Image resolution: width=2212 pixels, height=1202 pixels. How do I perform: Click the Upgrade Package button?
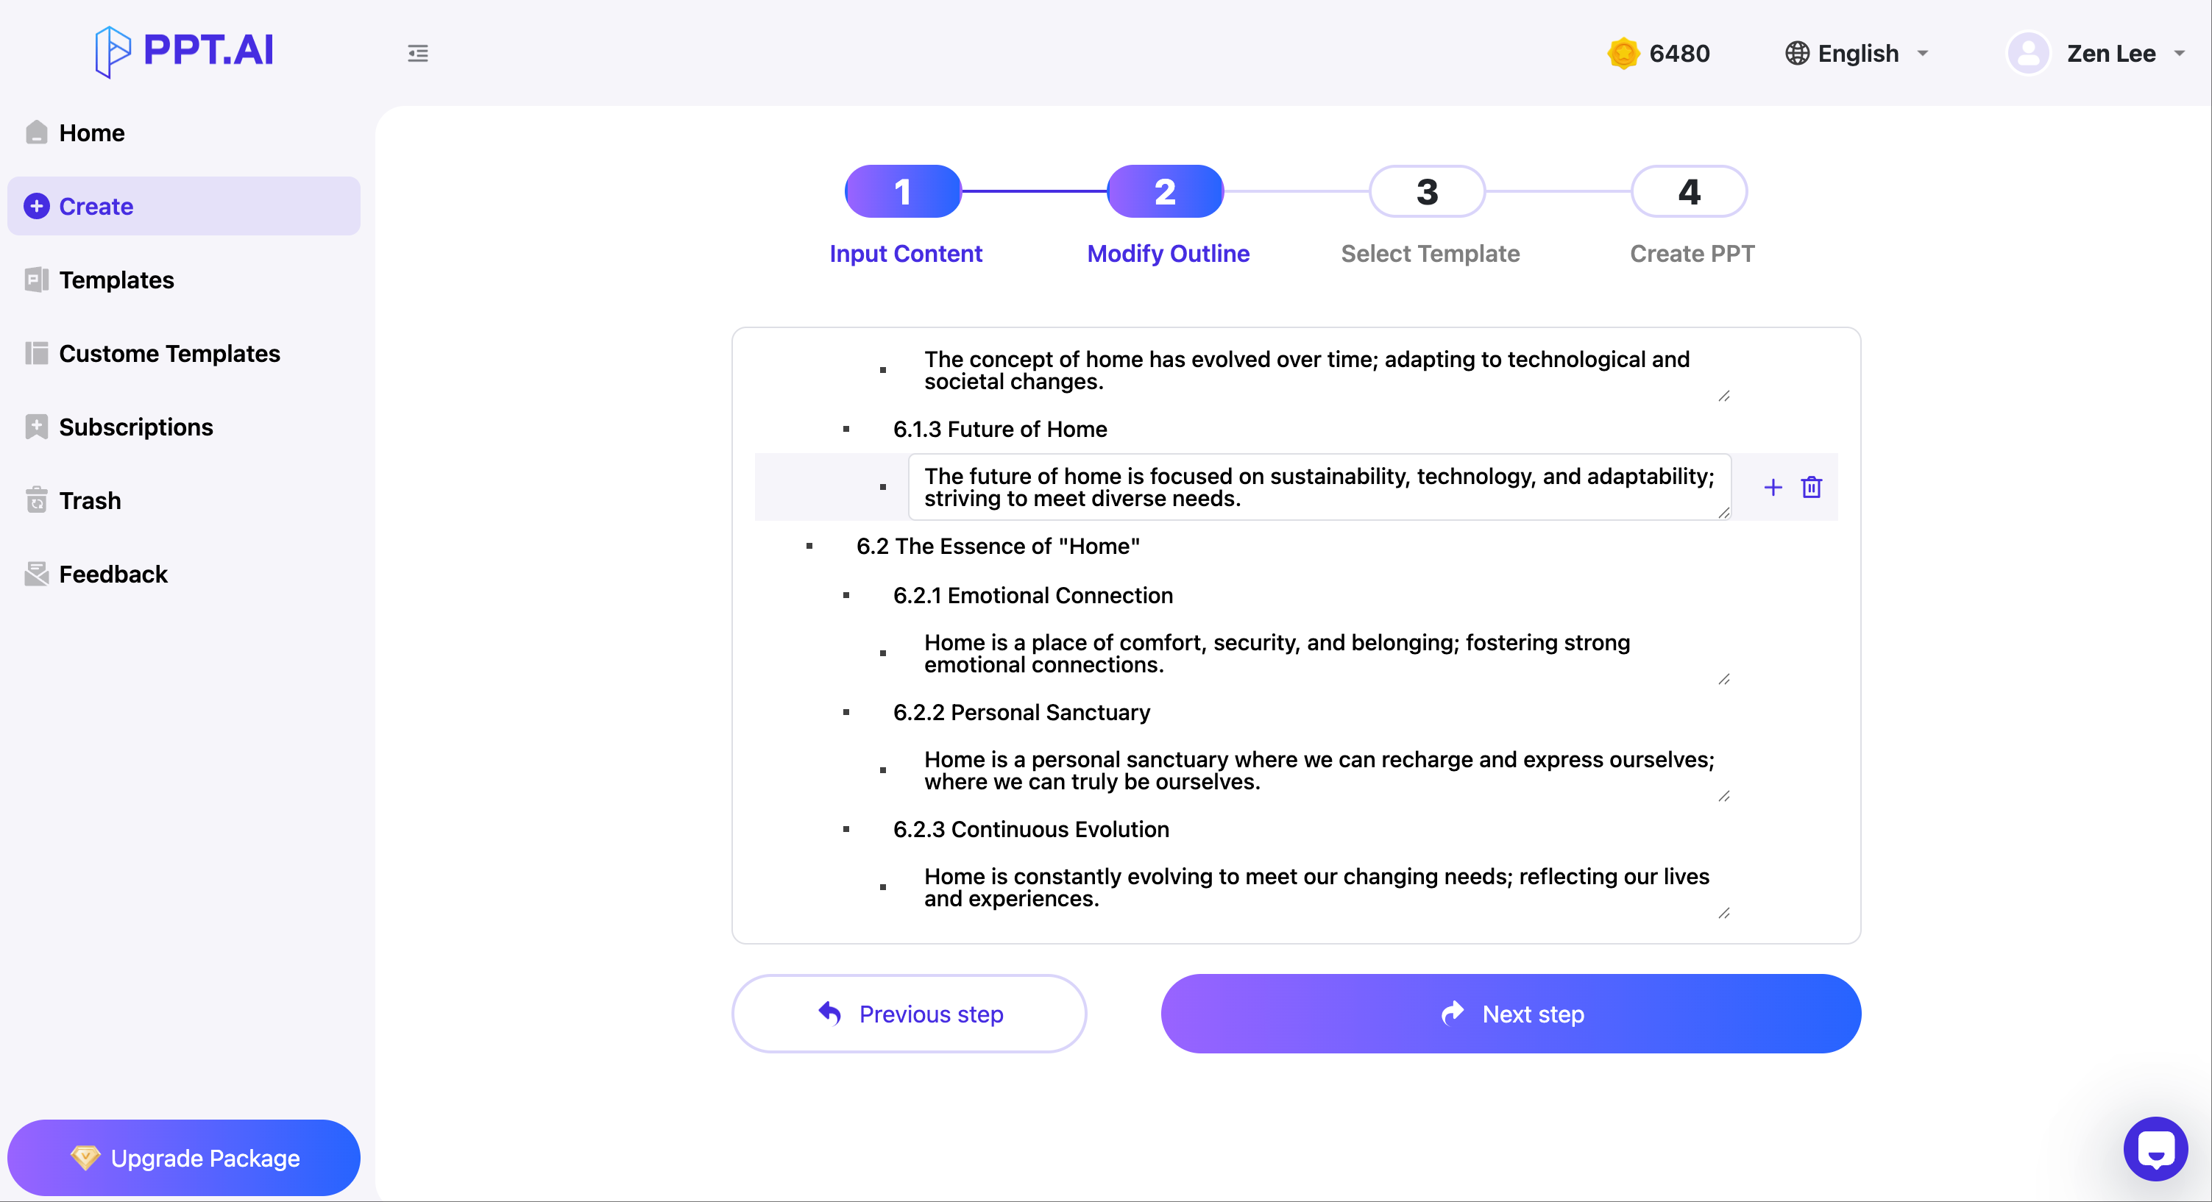(184, 1157)
